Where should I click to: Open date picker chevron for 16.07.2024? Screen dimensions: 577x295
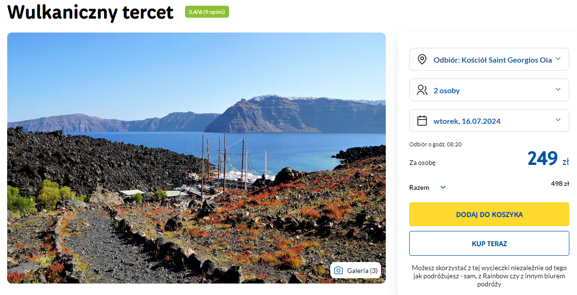pyautogui.click(x=558, y=120)
